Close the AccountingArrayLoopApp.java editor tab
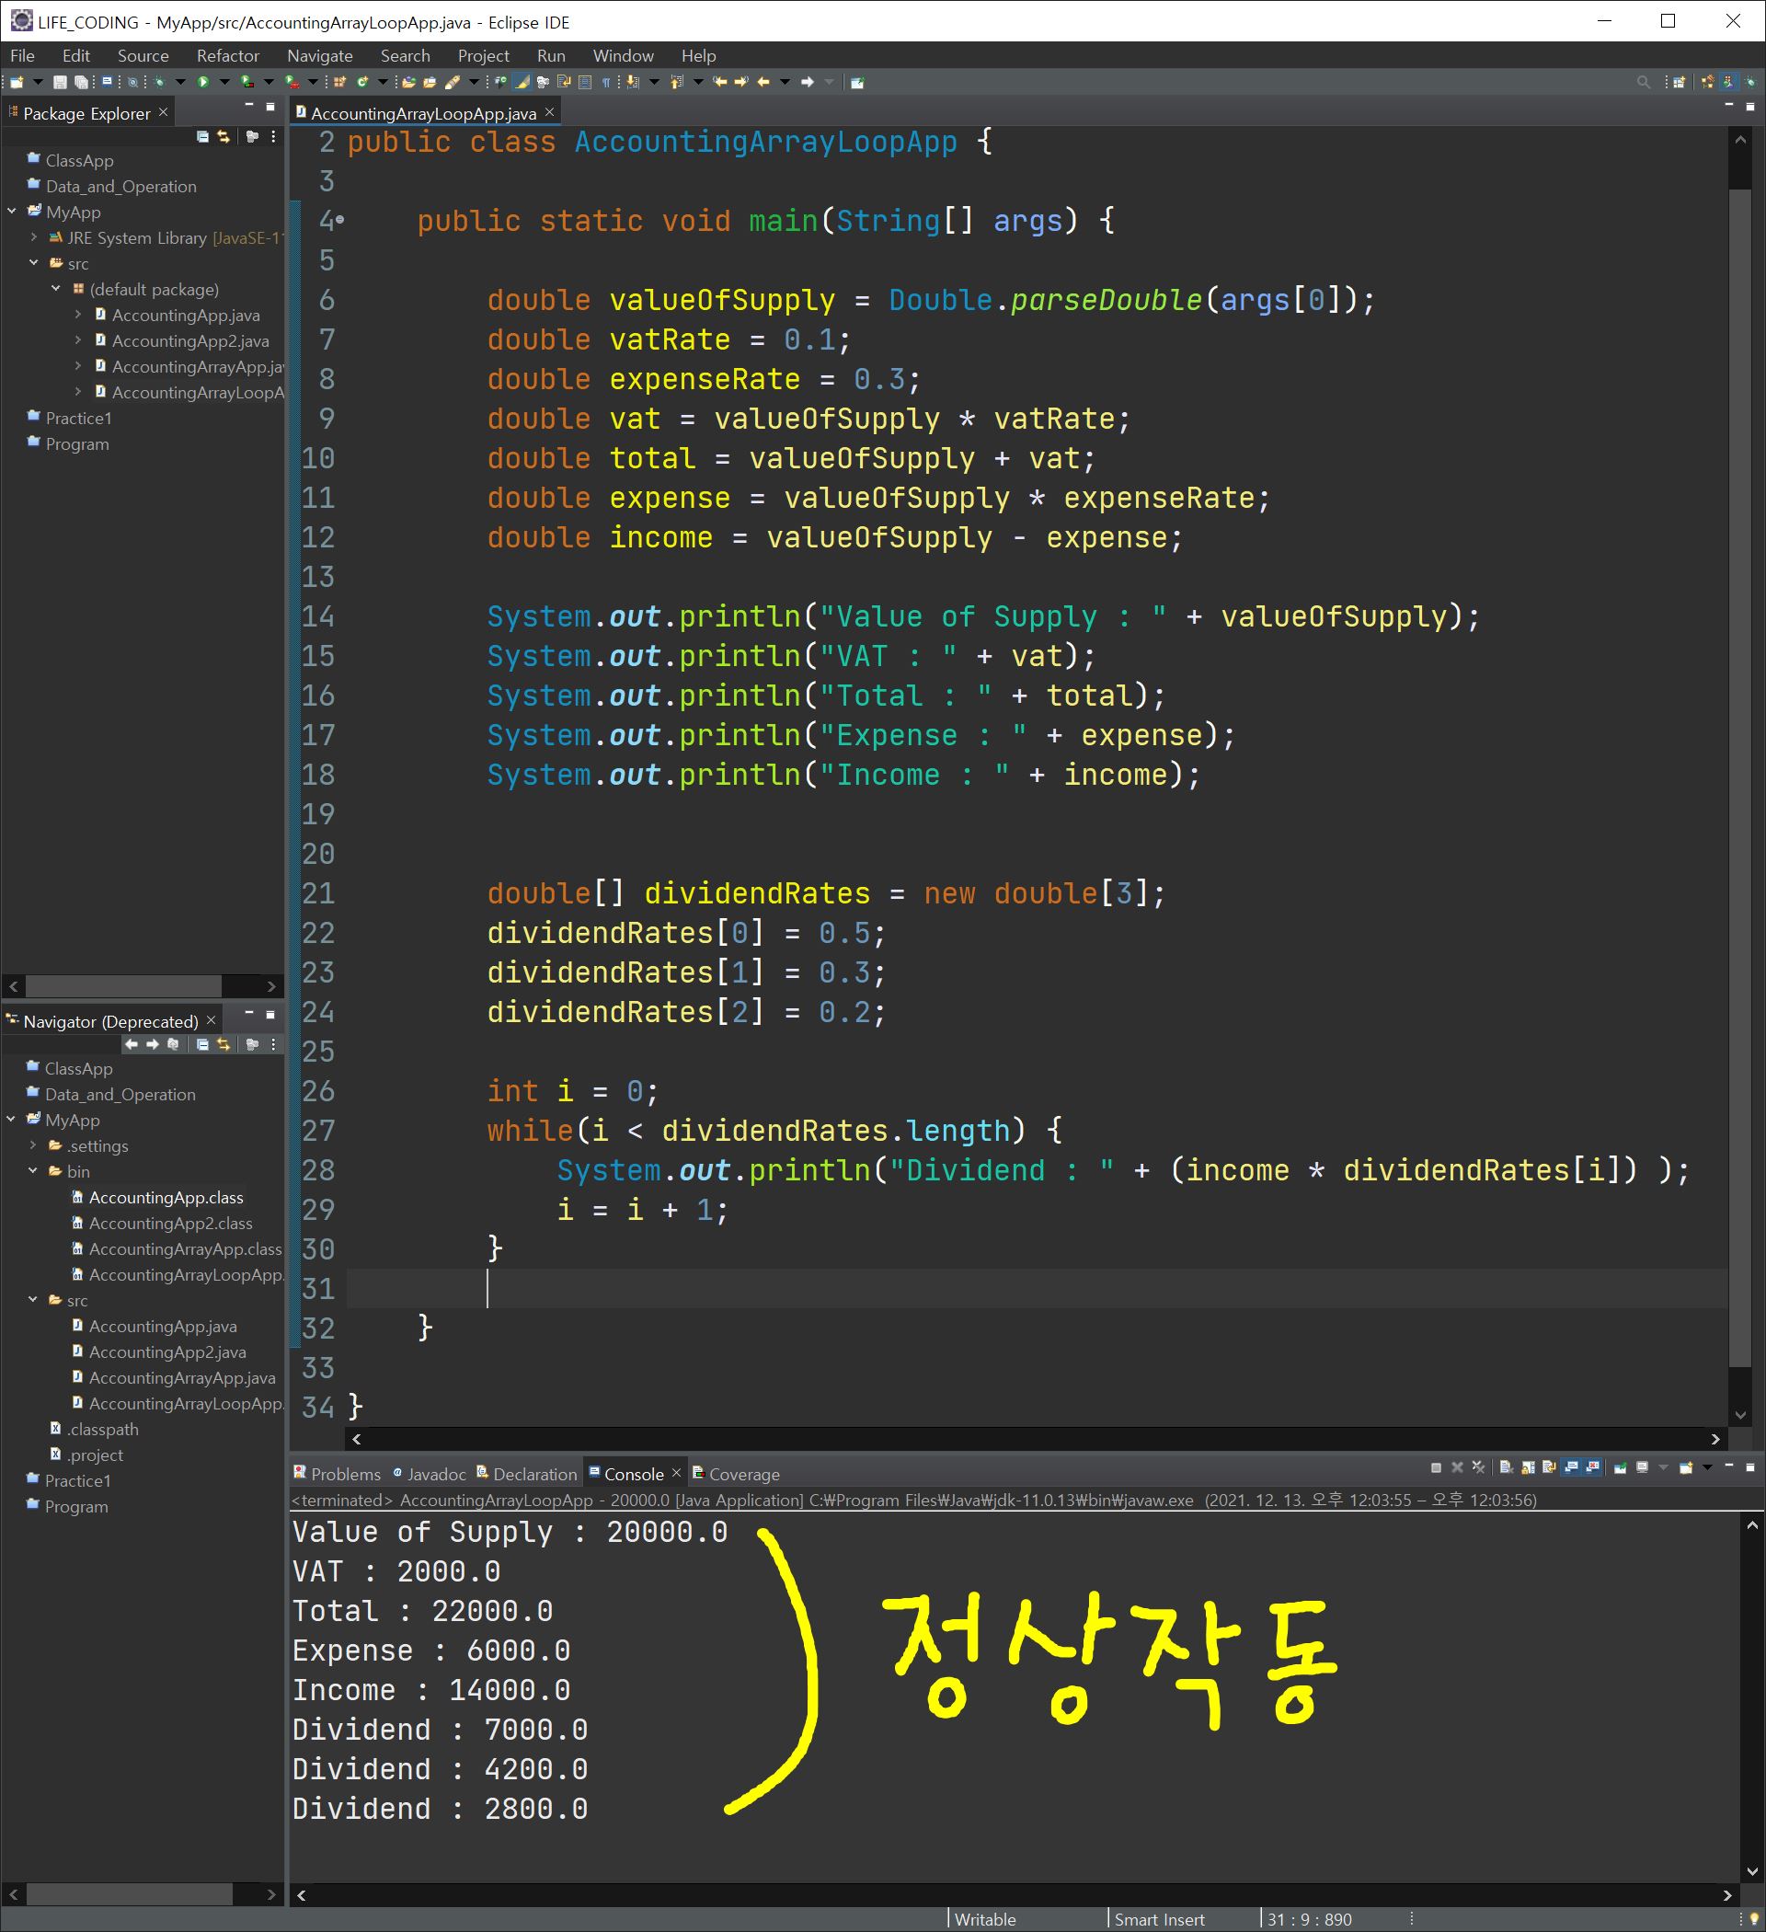 tap(549, 113)
